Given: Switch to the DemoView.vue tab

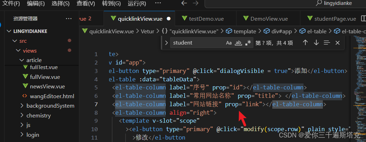Looking at the screenshot, I should coord(269,19).
